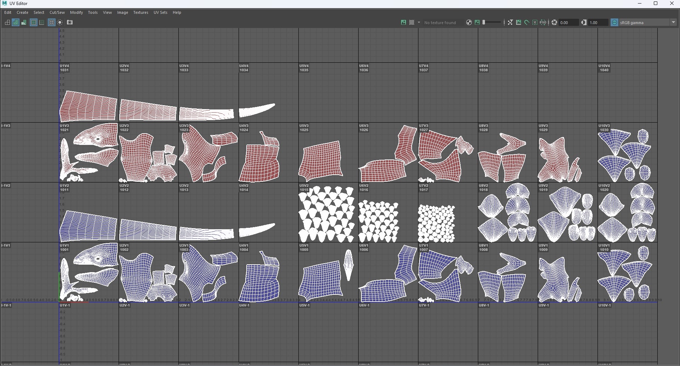680x366 pixels.
Task: Click the gamma value field
Action: (x=598, y=22)
